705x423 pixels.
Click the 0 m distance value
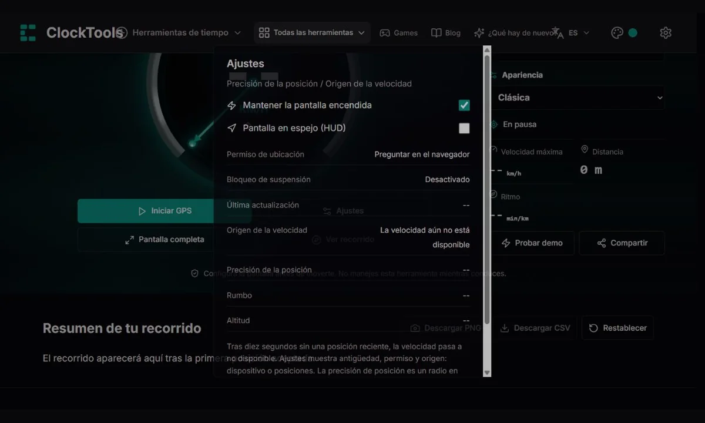click(591, 170)
